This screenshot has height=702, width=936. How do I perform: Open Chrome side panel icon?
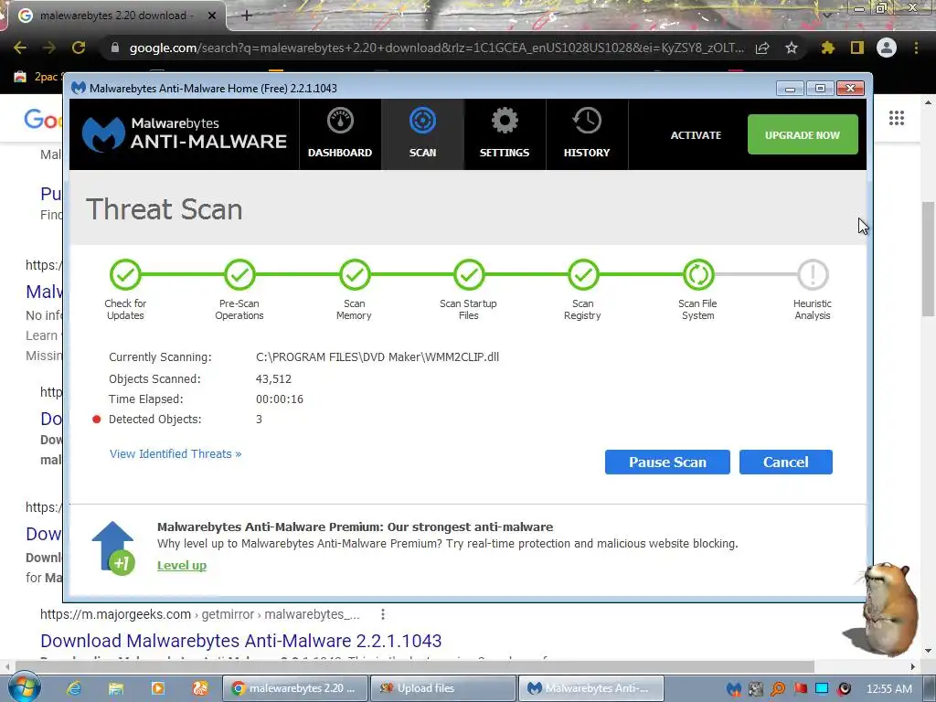click(857, 48)
